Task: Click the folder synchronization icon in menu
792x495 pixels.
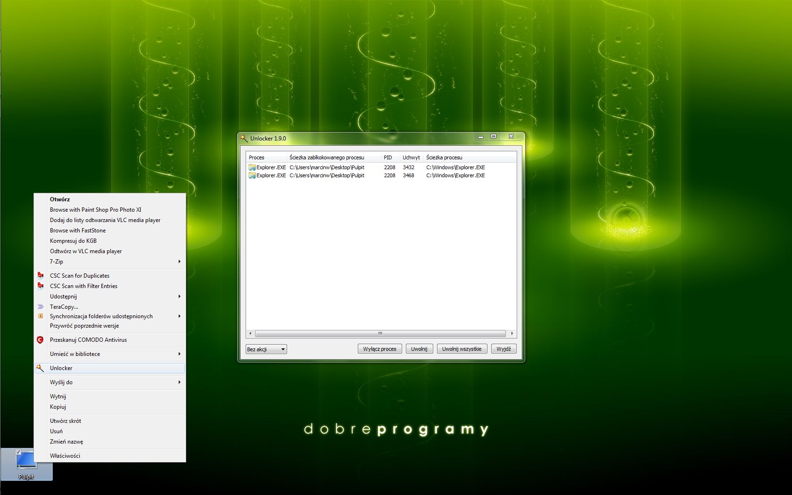Action: pyautogui.click(x=41, y=316)
